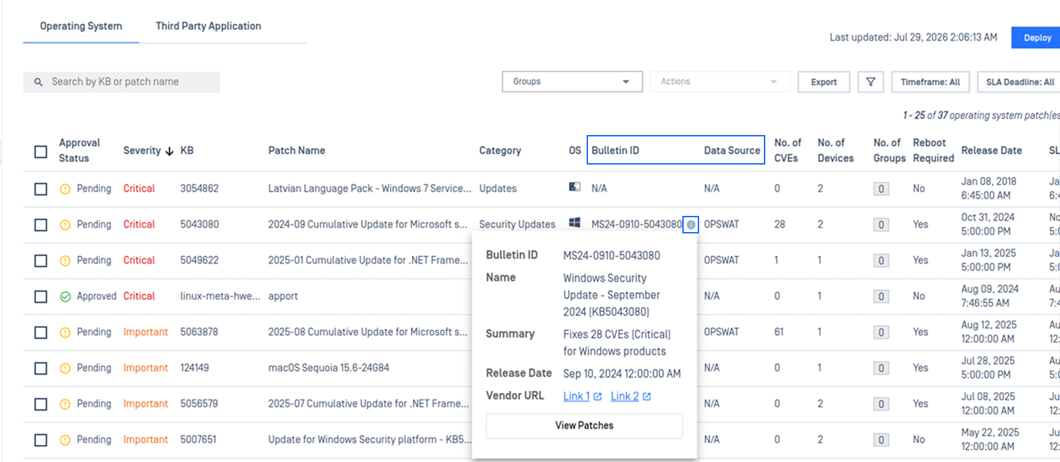
Task: Switch to Third Party Application tab
Action: coord(208,26)
